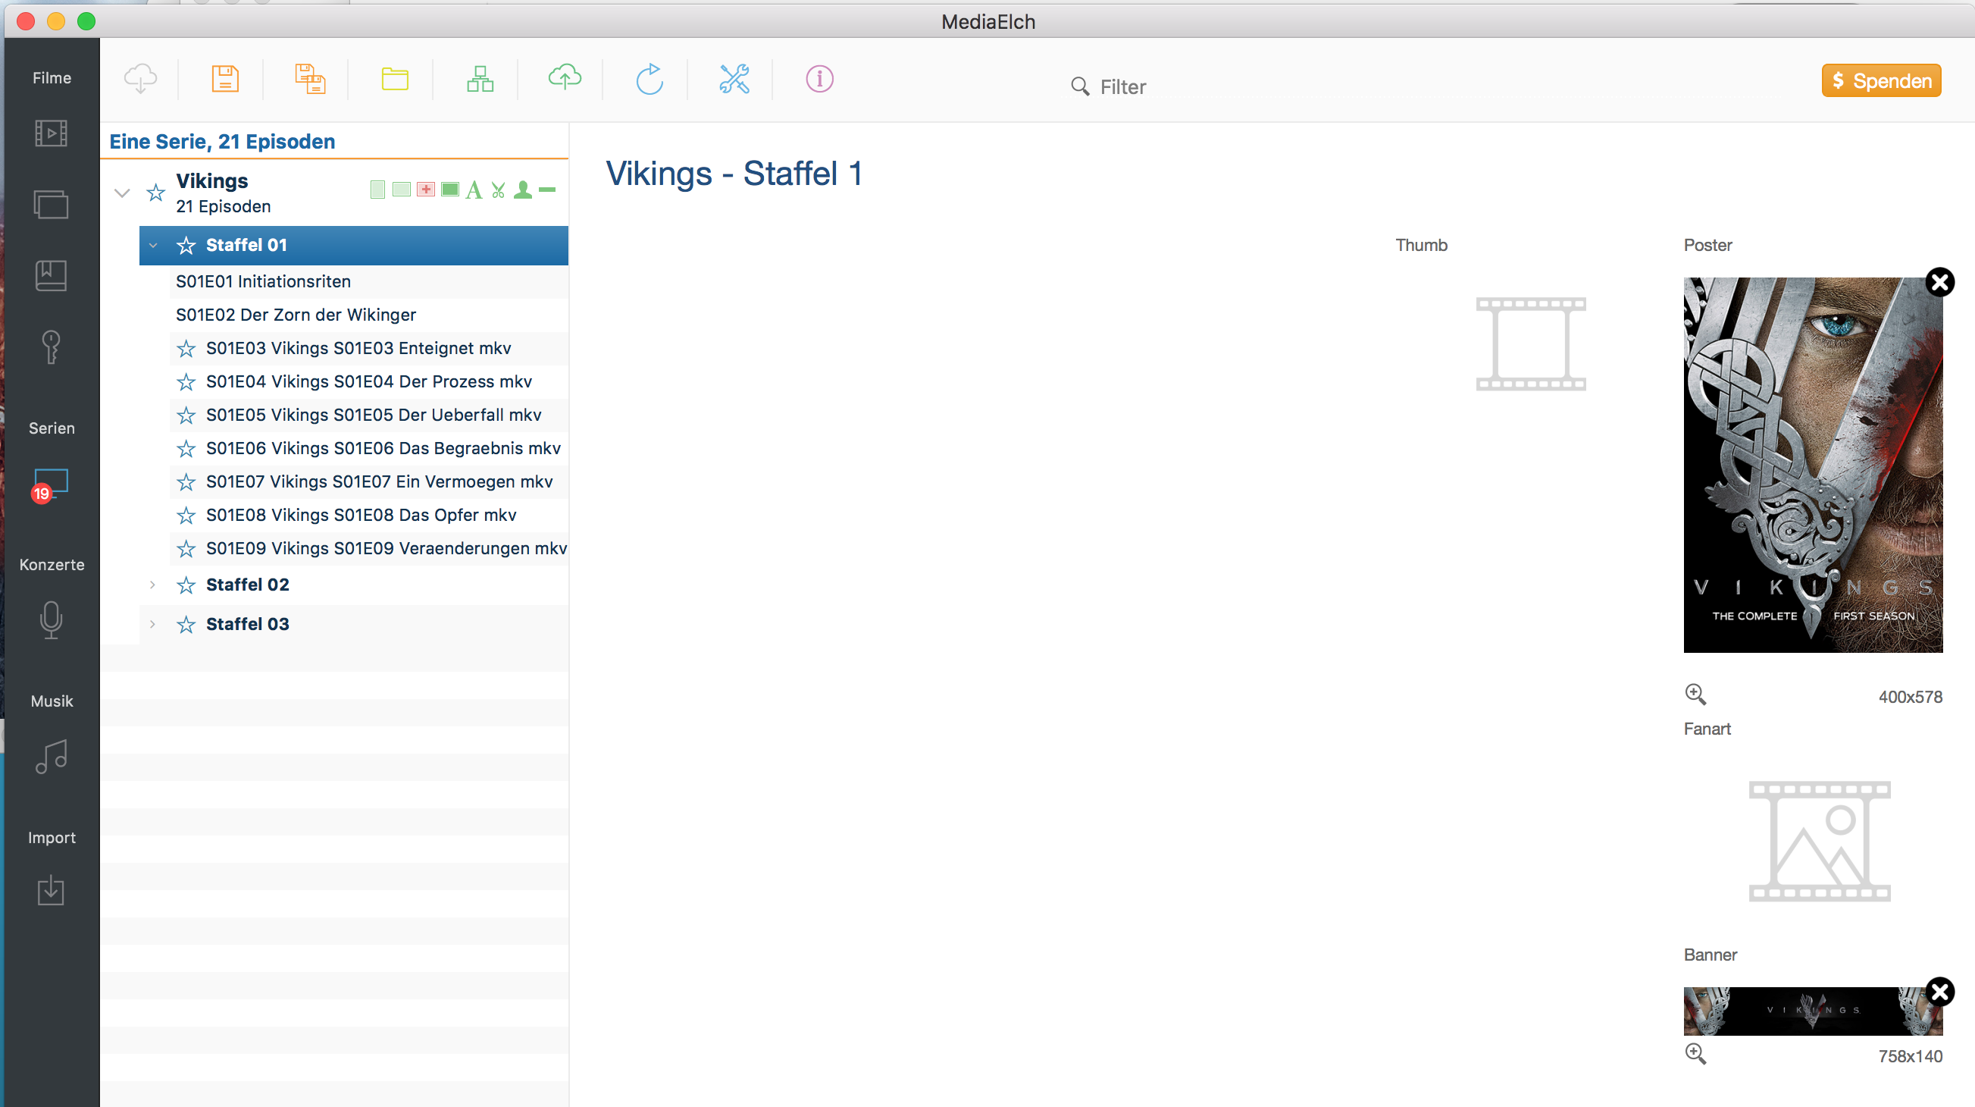This screenshot has height=1107, width=1975.
Task: Open the yellow folder toolbar icon
Action: pyautogui.click(x=395, y=79)
